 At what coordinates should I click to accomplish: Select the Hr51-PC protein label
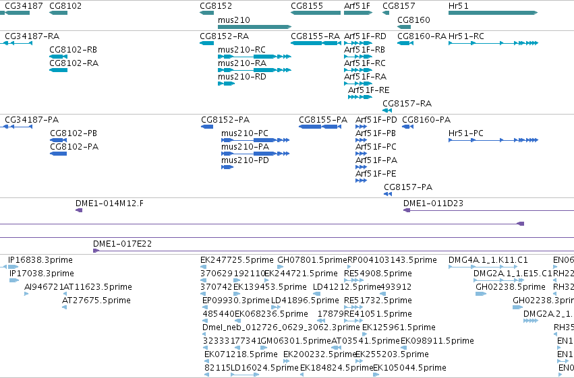(465, 133)
